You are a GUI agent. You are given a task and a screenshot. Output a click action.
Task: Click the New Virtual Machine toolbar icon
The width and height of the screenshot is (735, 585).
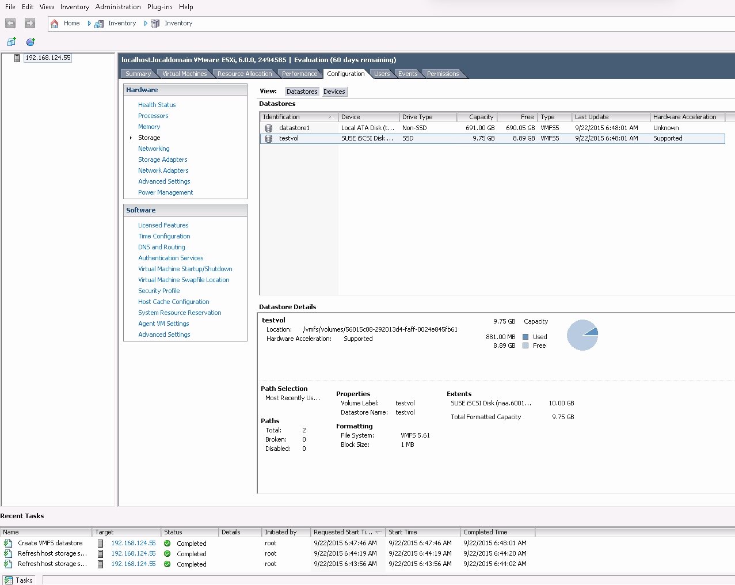click(x=12, y=42)
